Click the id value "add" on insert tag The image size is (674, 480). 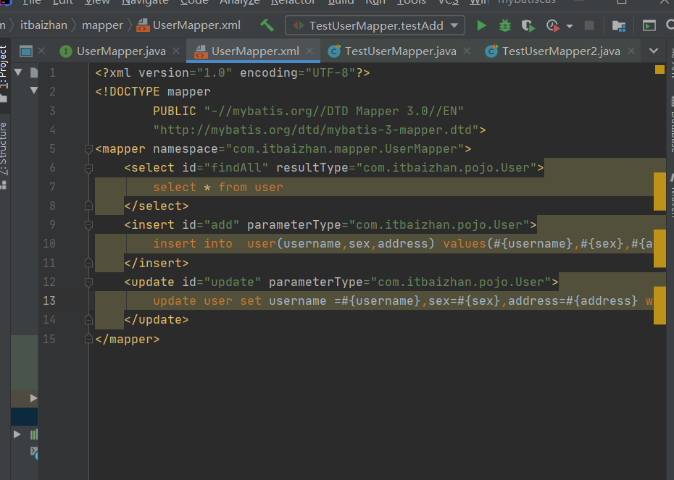222,225
